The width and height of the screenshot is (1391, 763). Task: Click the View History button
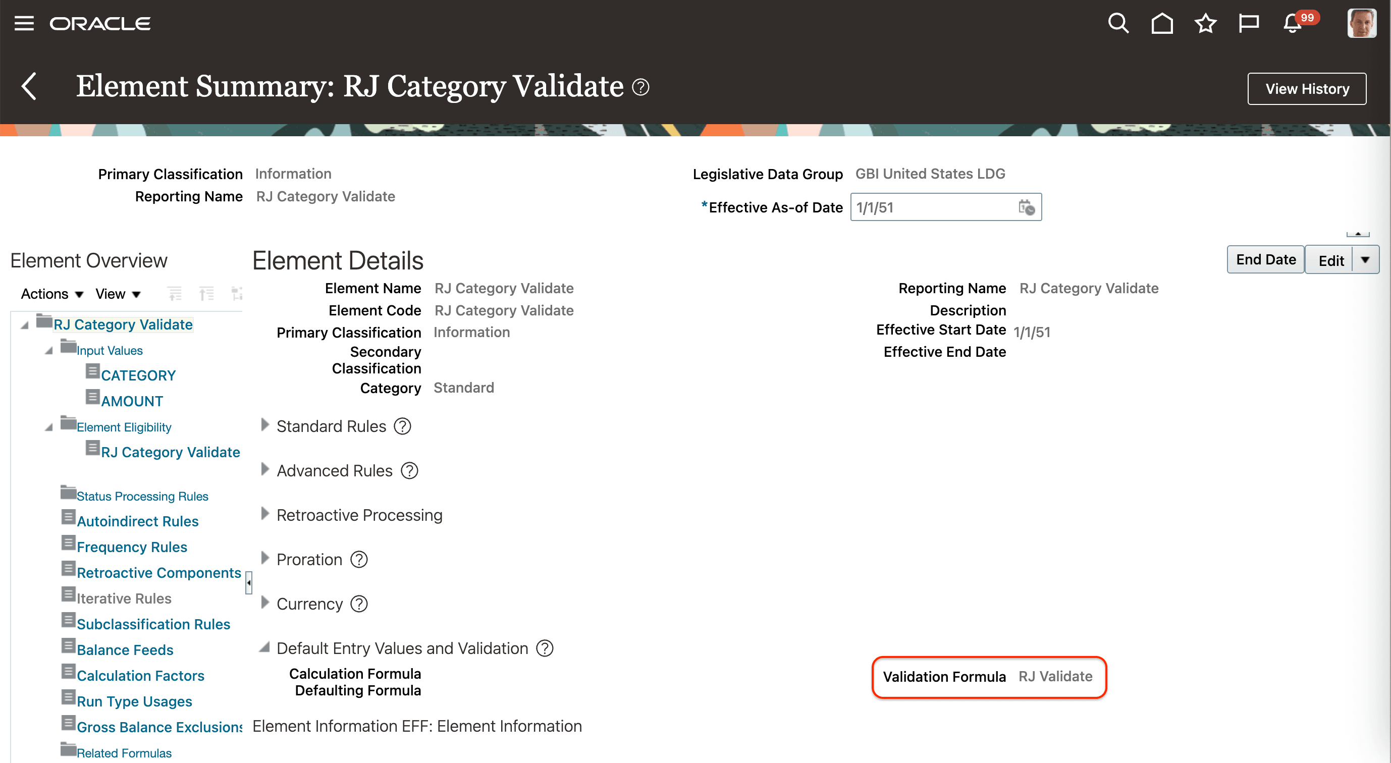(x=1307, y=88)
